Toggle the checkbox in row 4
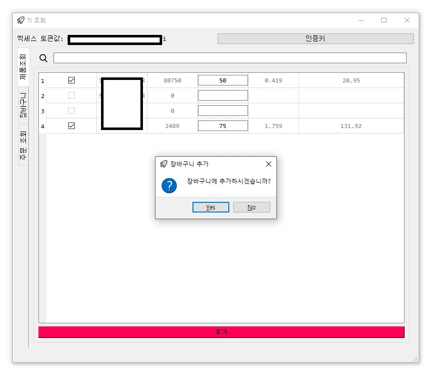 pos(72,125)
